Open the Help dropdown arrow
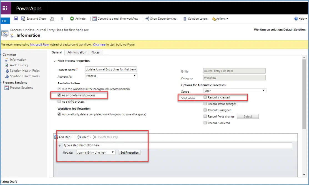 [306, 19]
